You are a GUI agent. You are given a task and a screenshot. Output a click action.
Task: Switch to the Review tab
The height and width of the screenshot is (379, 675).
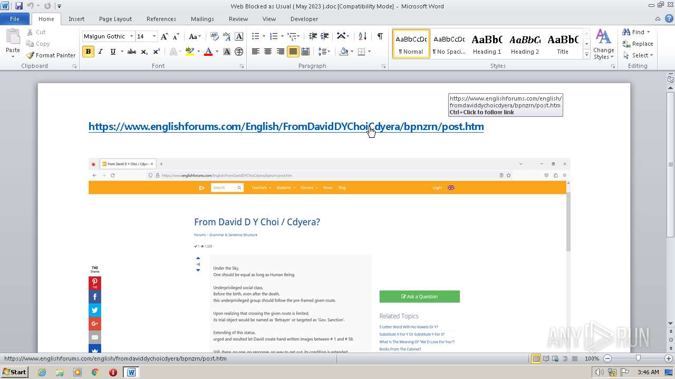[x=238, y=19]
